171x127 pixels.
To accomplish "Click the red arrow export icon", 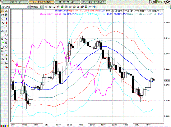I will click(7, 67).
